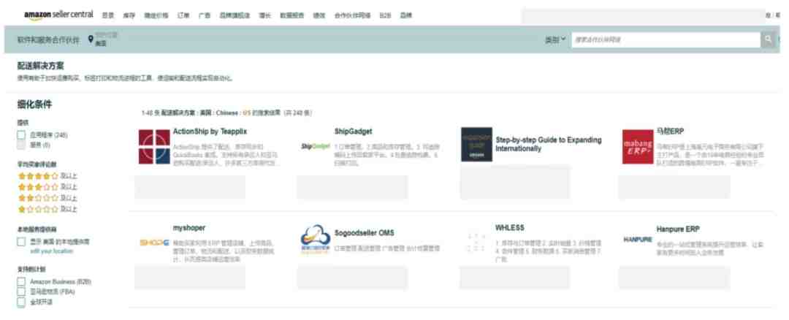Open the Sogoodseller OMS title link

click(x=365, y=233)
